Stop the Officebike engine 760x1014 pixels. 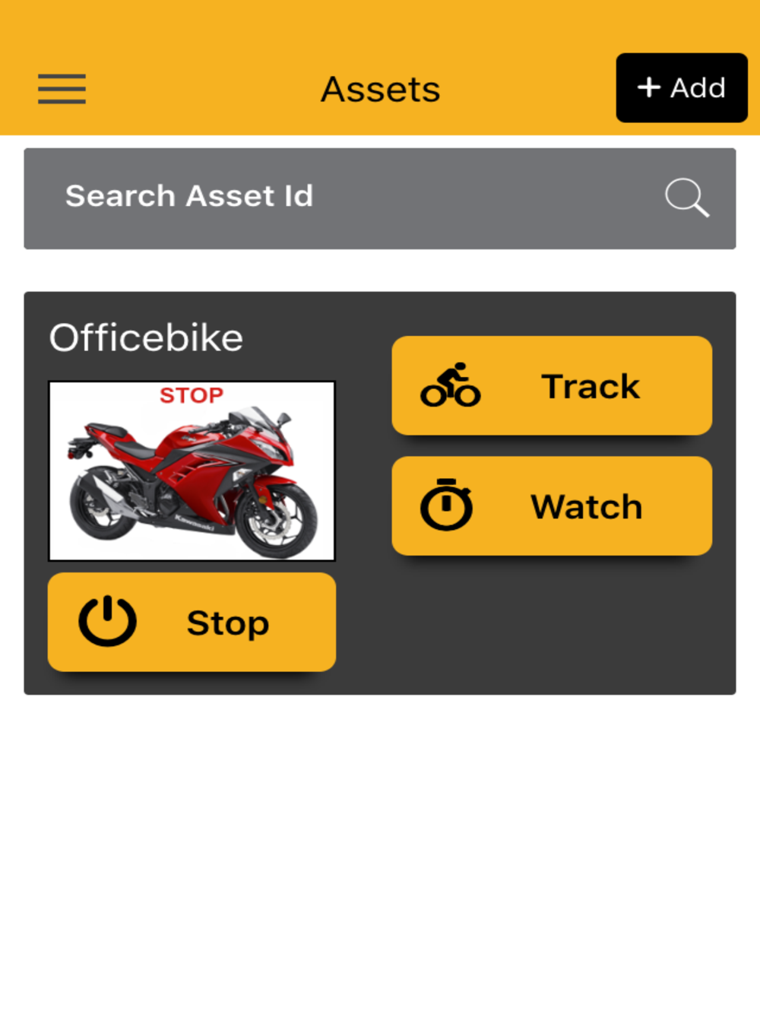click(x=192, y=622)
